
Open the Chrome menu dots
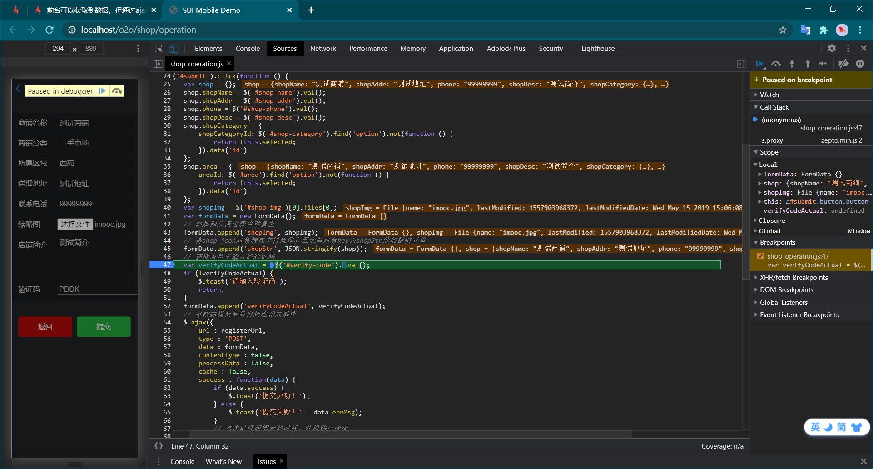tap(860, 30)
